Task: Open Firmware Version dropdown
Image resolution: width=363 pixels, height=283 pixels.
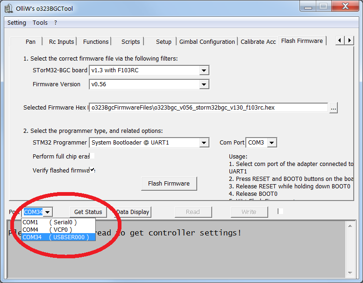Action: (x=204, y=84)
